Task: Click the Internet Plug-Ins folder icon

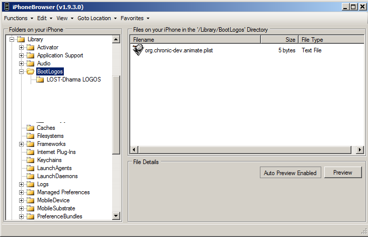Action: (30, 152)
